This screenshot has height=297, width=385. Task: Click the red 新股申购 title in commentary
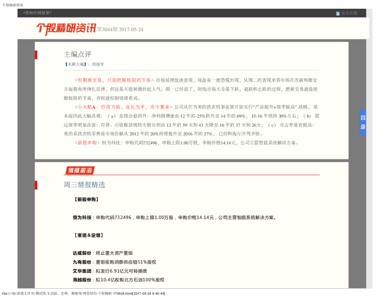tap(87, 143)
